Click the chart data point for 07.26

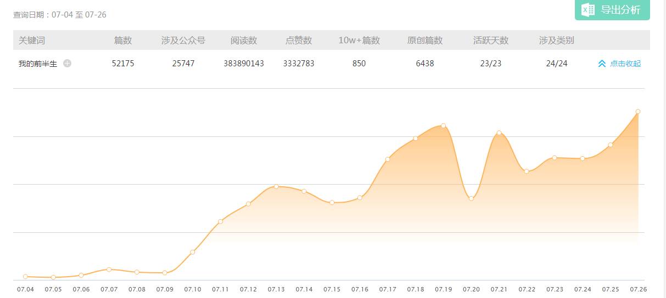click(638, 111)
